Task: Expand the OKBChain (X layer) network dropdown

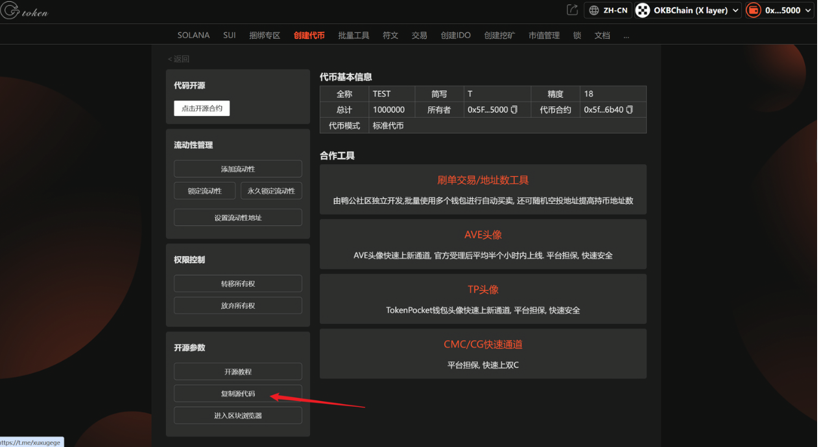Action: 688,10
